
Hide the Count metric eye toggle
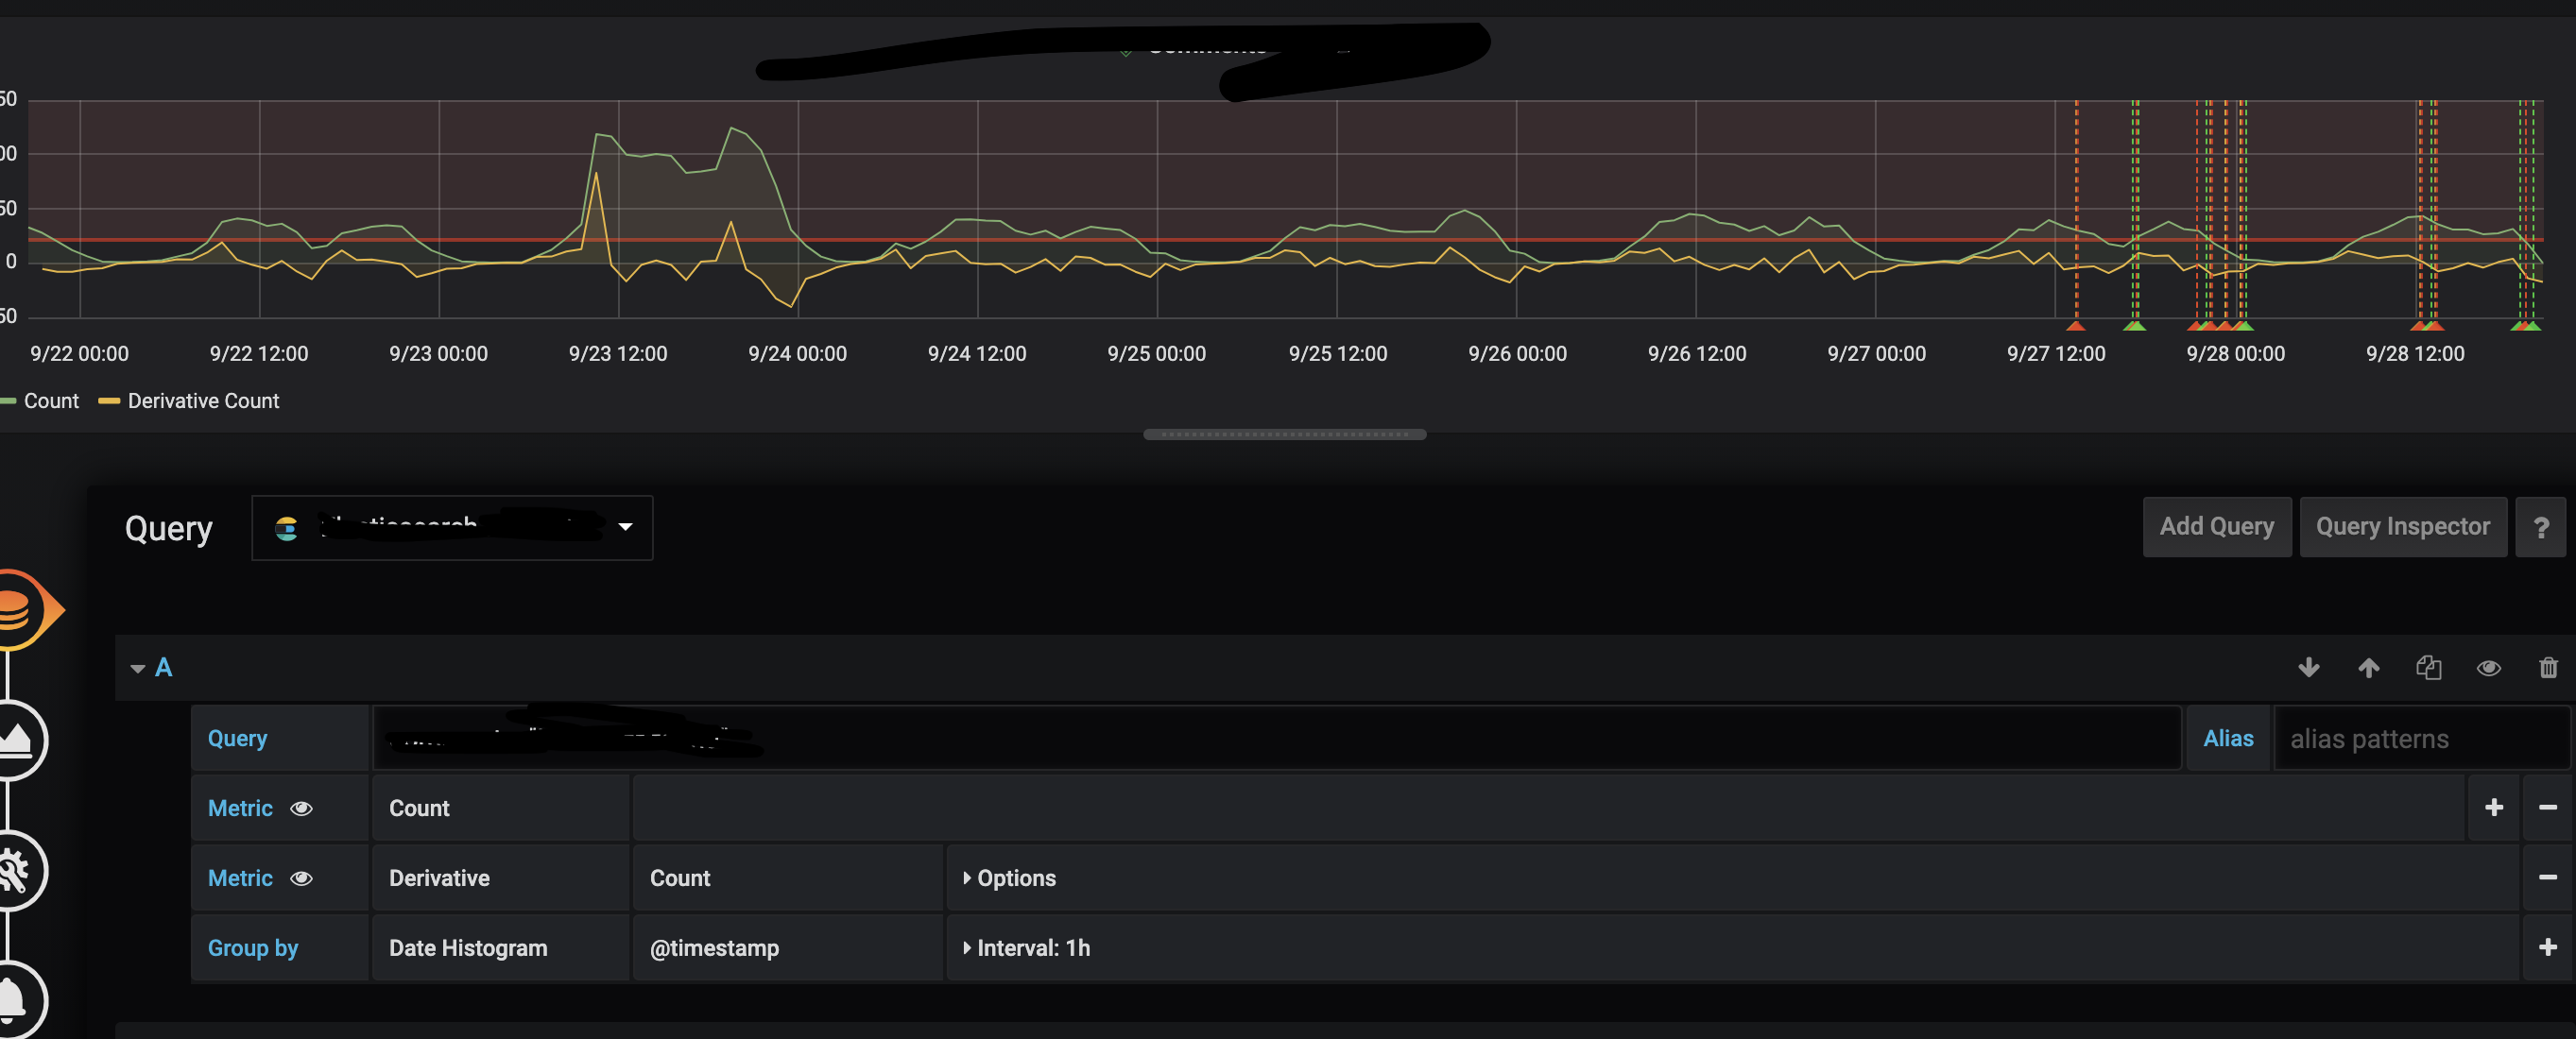click(x=301, y=808)
